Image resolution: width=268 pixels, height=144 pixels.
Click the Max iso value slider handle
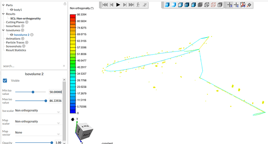point(45,101)
